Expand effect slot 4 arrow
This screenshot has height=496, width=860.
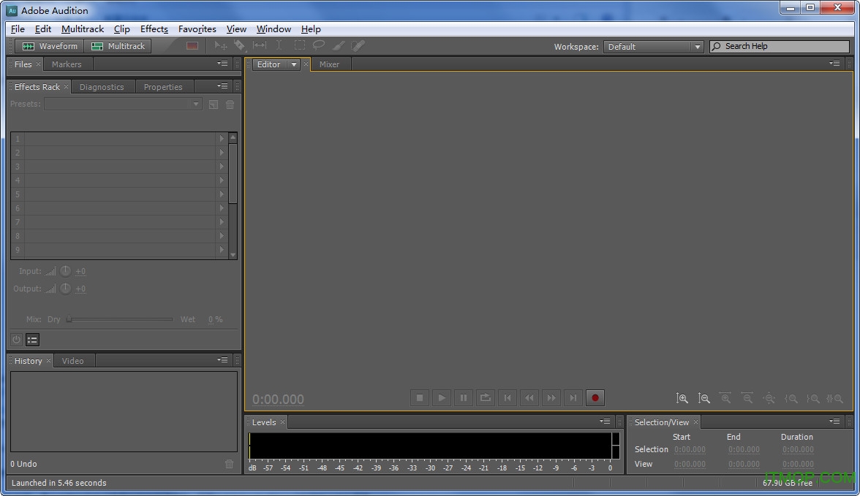coord(222,180)
